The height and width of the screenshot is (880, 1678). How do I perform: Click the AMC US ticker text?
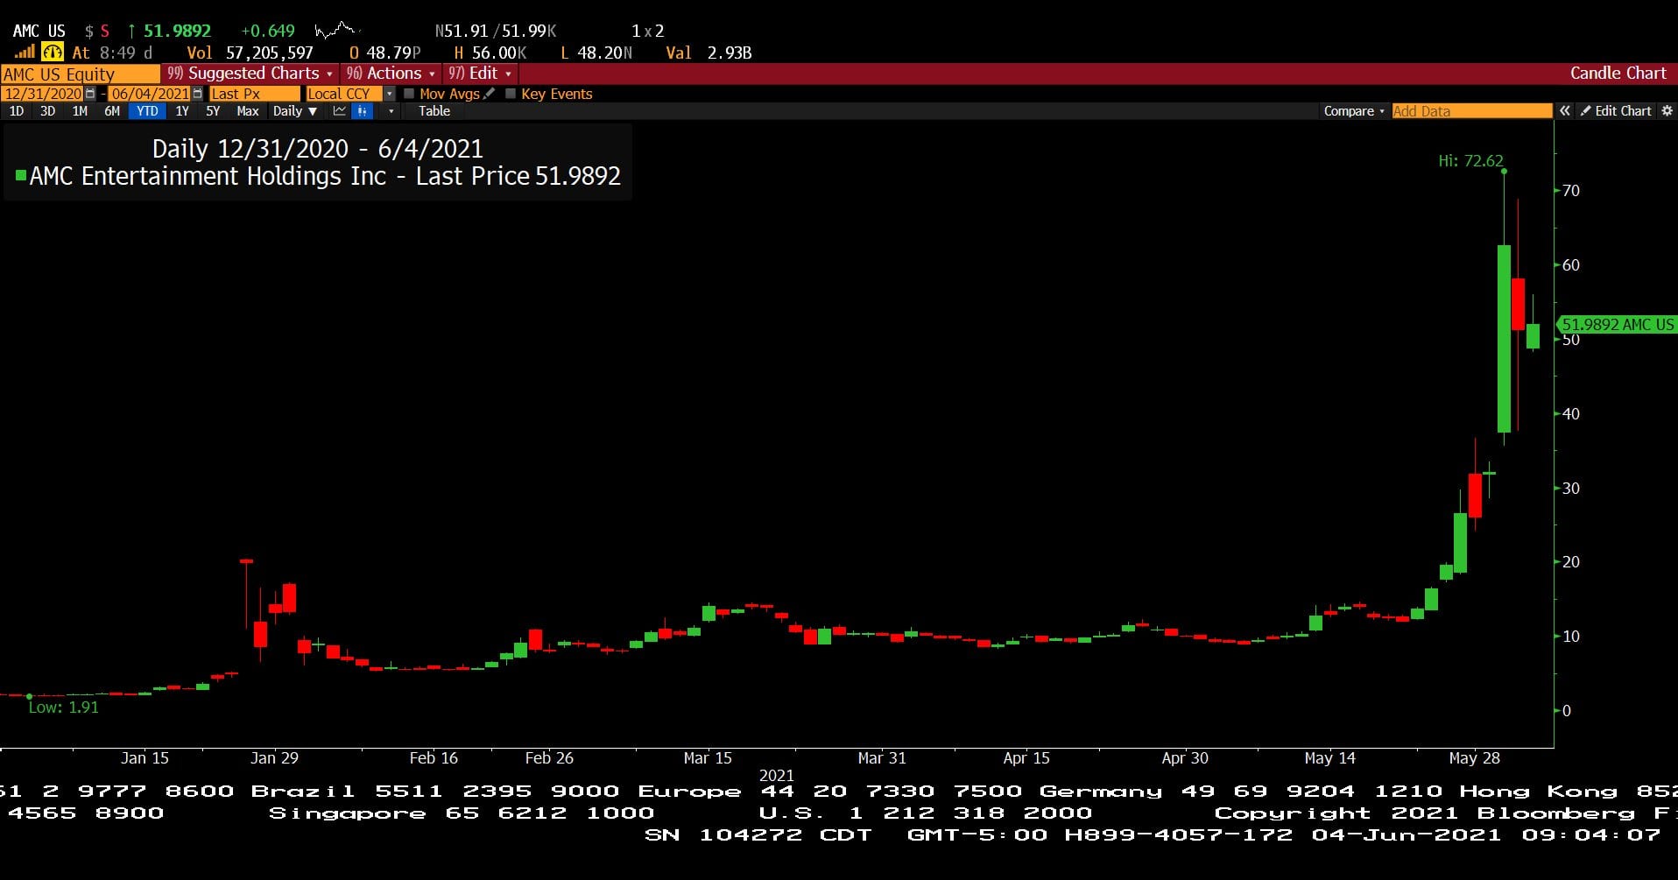tap(39, 32)
